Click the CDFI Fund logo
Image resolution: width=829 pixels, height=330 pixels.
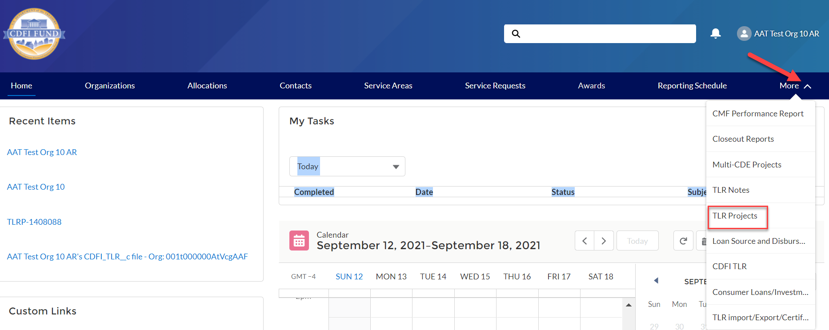(x=34, y=34)
